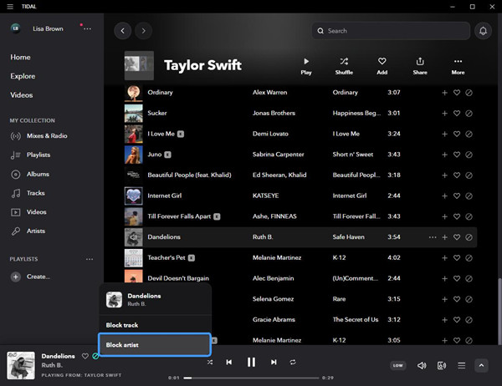The image size is (502, 386).
Task: Navigate to Explore
Action: (23, 76)
